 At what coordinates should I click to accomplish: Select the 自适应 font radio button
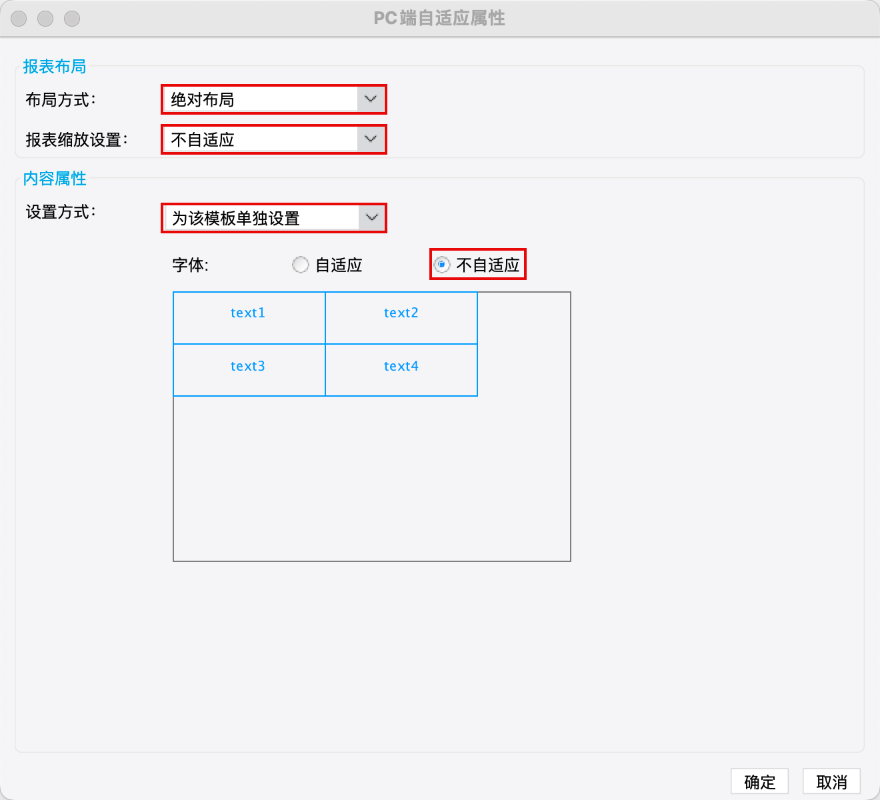point(301,265)
